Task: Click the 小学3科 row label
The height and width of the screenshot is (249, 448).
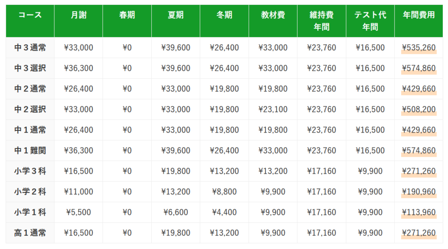Action: 30,171
